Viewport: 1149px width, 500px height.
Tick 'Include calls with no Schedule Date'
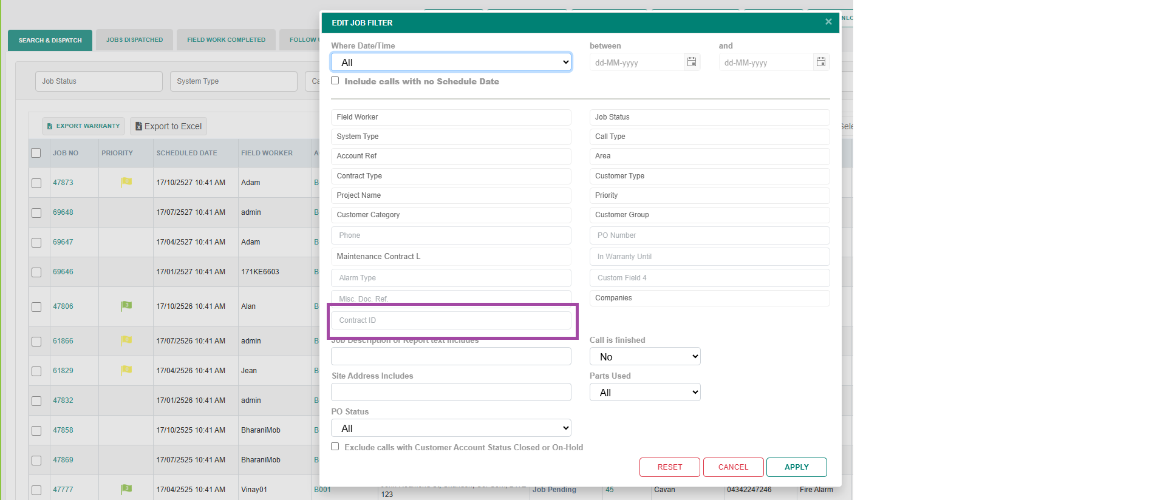[335, 81]
